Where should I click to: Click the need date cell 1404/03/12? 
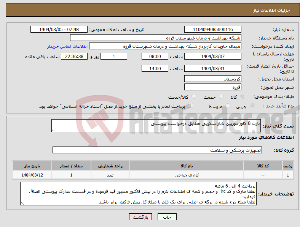click(x=32, y=175)
